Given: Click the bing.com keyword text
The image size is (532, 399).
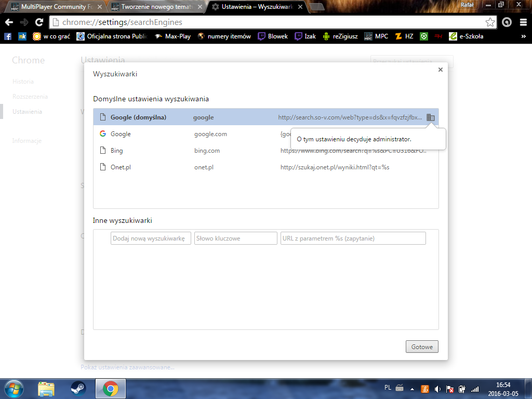Looking at the screenshot, I should click(207, 151).
